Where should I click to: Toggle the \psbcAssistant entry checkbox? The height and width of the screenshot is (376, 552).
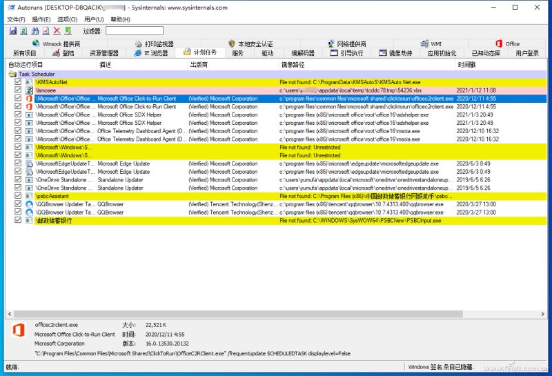[x=18, y=196]
